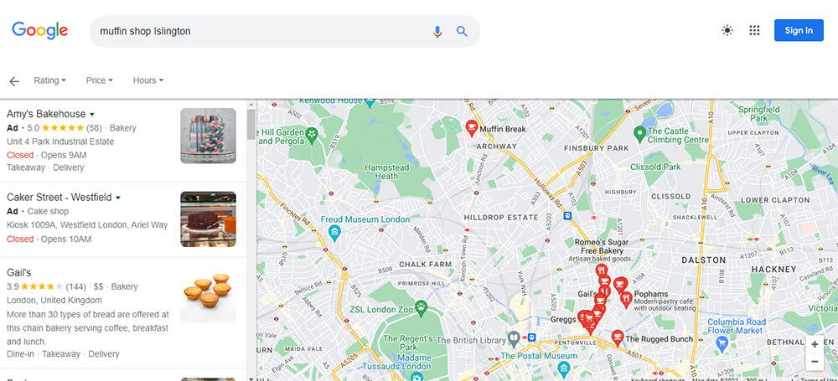This screenshot has height=381, width=838.
Task: Click The Castle Climbing Centre marker
Action: pos(639,134)
